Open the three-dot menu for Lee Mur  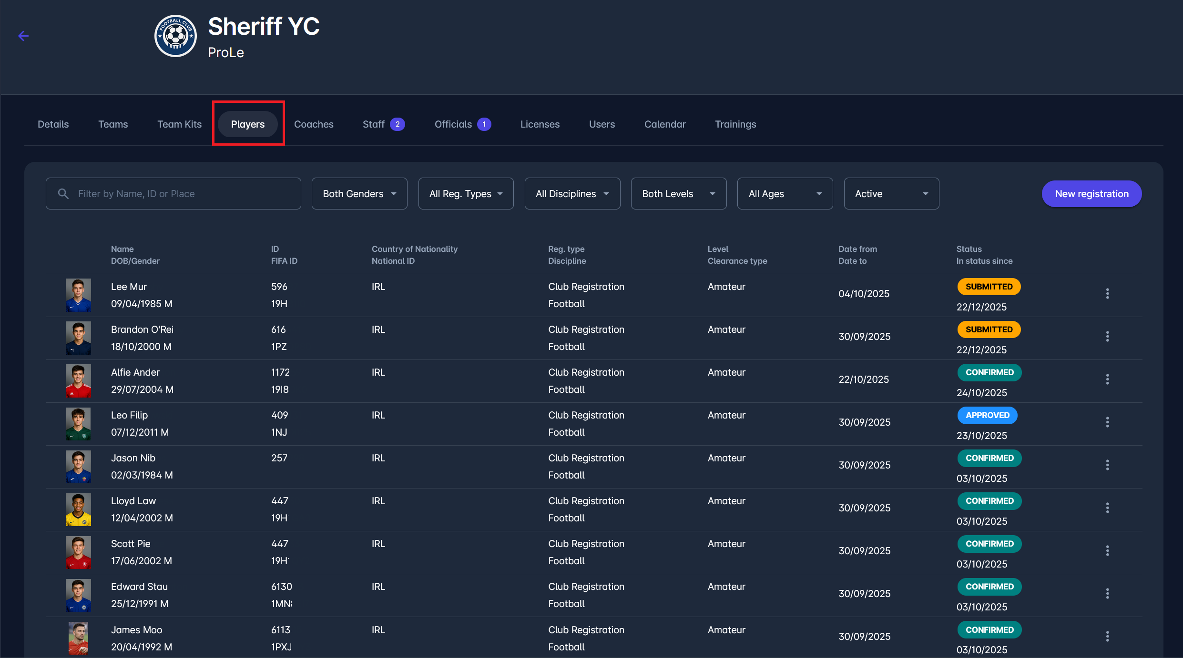(x=1107, y=294)
